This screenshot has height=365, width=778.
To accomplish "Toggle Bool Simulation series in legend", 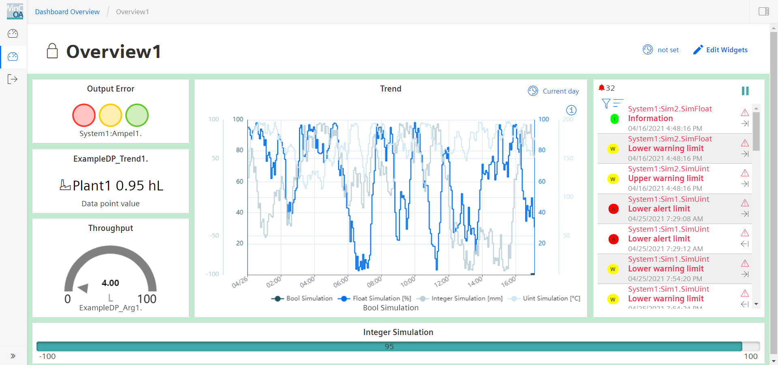I will pos(302,299).
